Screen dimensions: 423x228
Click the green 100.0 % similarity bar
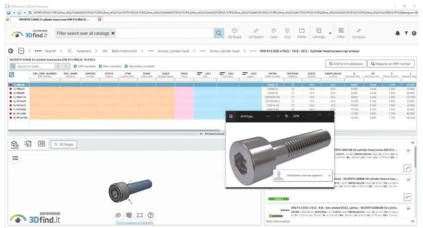tap(278, 199)
